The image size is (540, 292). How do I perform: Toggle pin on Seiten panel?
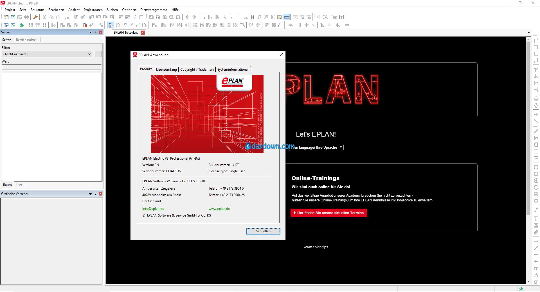pyautogui.click(x=96, y=32)
